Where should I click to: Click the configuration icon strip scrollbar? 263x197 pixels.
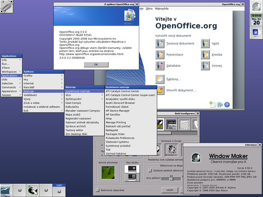point(164,133)
